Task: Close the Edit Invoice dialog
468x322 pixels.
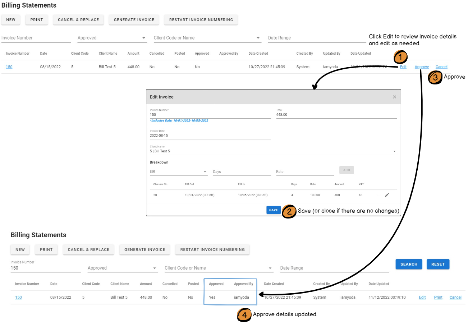Action: pyautogui.click(x=394, y=97)
